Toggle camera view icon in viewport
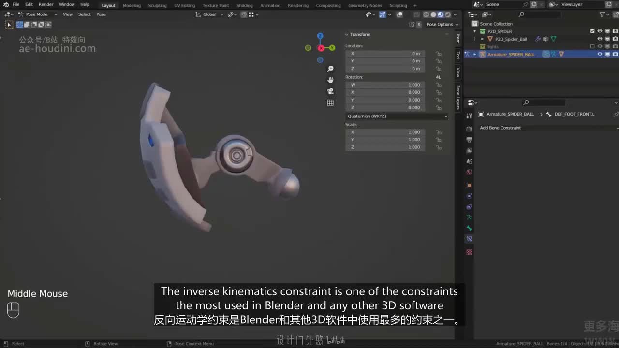 click(x=330, y=91)
